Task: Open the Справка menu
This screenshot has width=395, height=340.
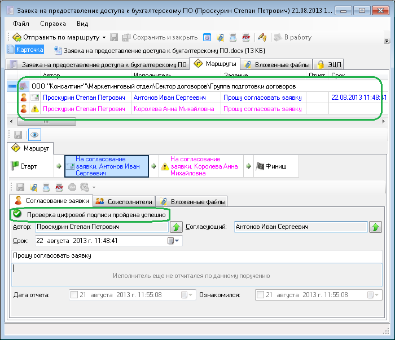Action: pos(53,24)
